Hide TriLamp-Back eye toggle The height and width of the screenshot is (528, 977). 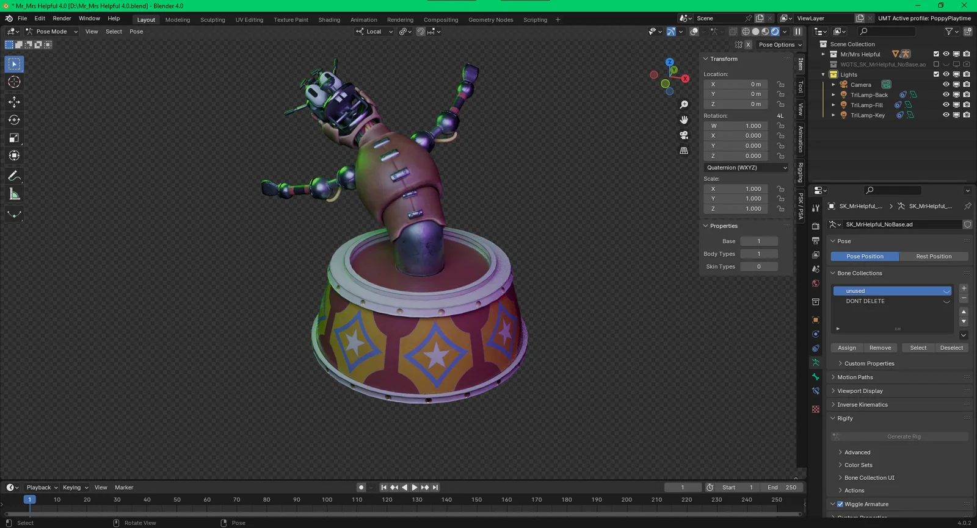click(x=946, y=95)
